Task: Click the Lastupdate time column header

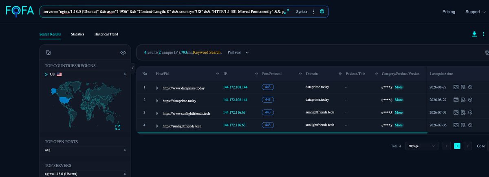Action: [x=442, y=74]
